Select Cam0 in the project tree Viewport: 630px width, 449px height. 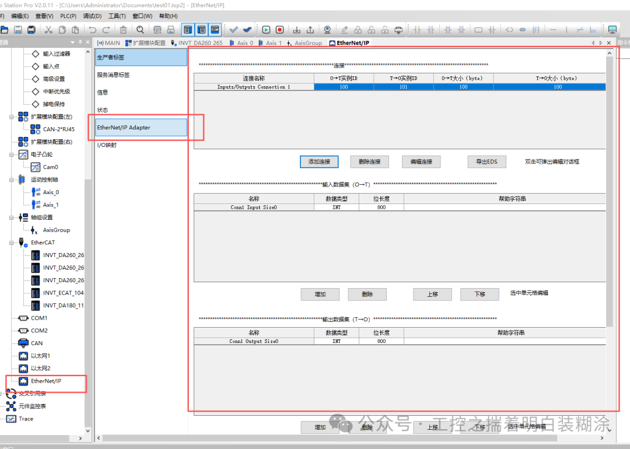click(50, 167)
